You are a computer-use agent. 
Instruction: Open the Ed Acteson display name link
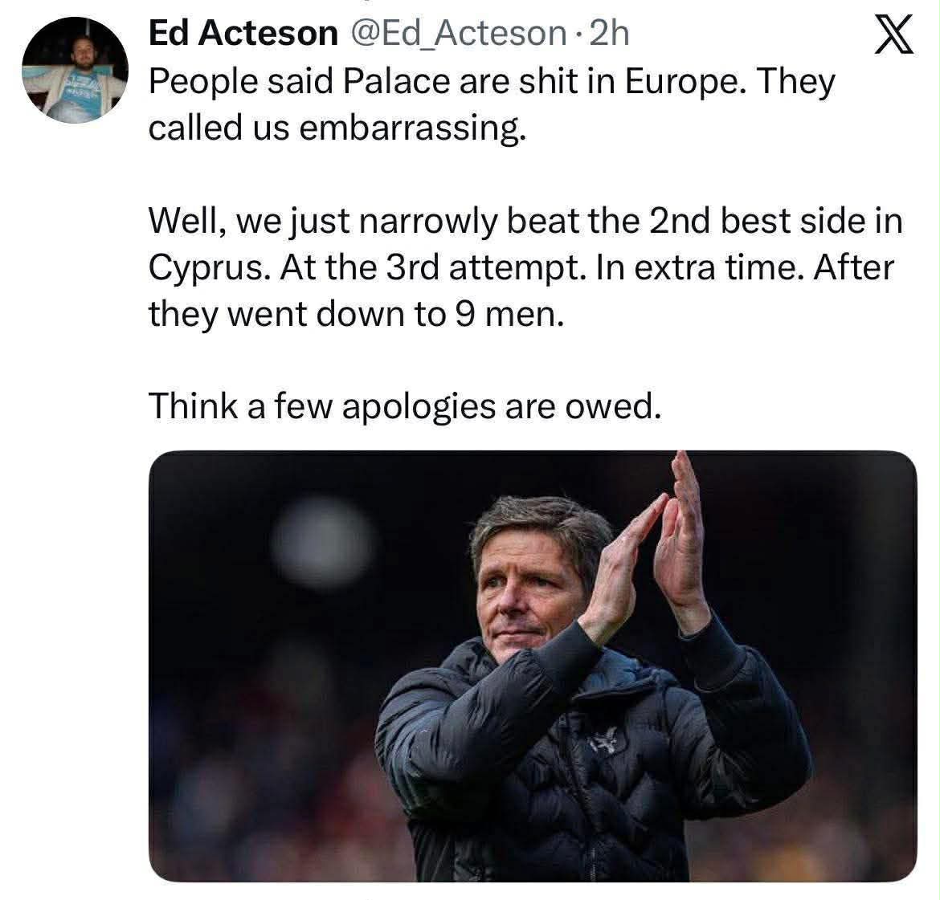point(243,33)
